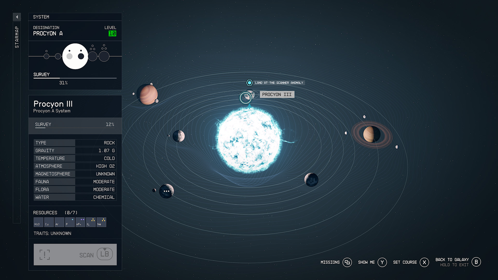Click the scan reticle icon

point(45,255)
